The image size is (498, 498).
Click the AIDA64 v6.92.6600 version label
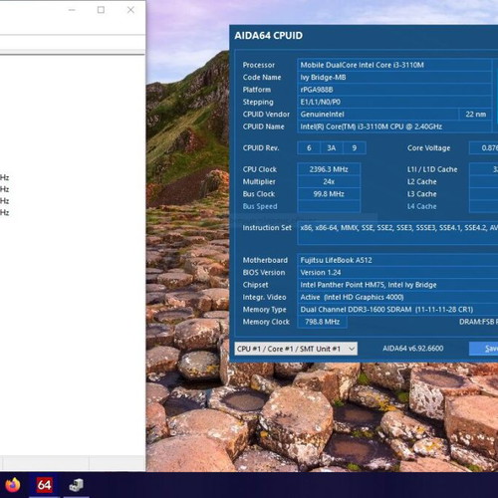(x=412, y=349)
